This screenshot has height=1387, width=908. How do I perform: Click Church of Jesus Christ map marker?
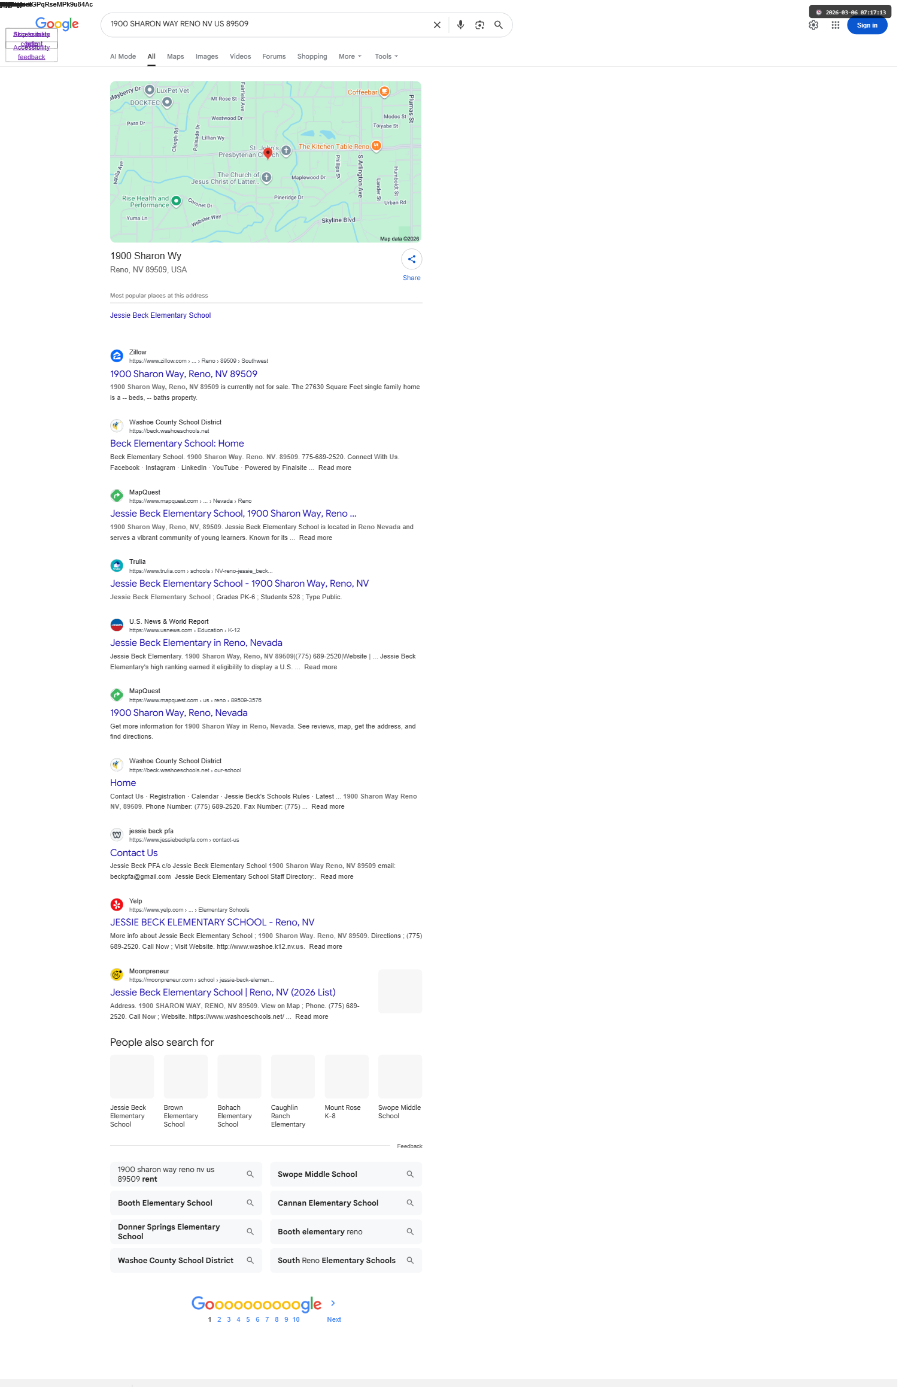pos(267,177)
